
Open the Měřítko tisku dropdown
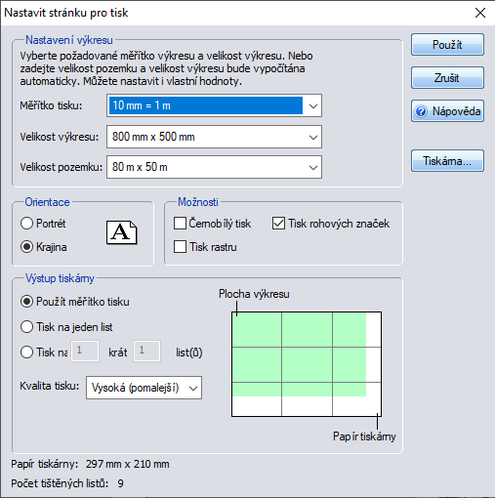[x=214, y=105]
